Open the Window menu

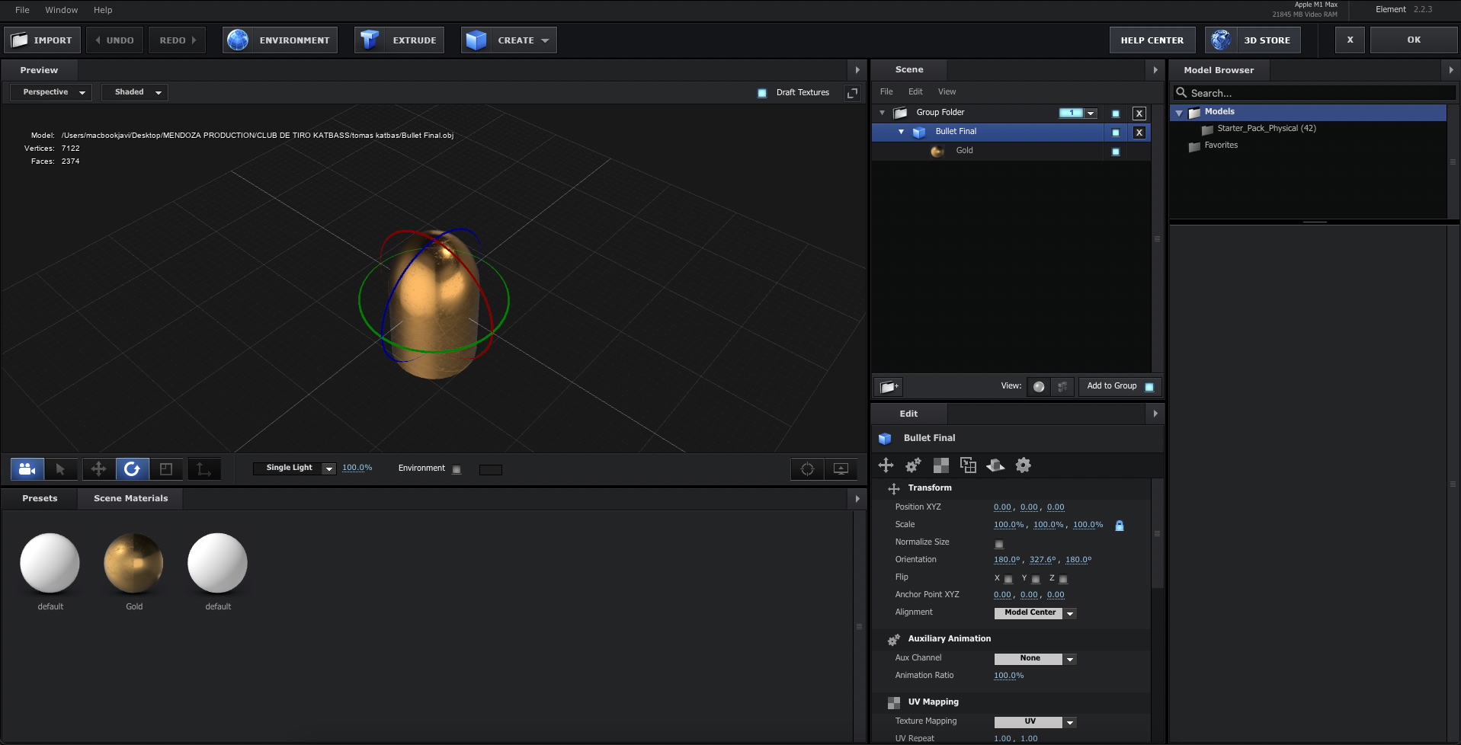[61, 10]
